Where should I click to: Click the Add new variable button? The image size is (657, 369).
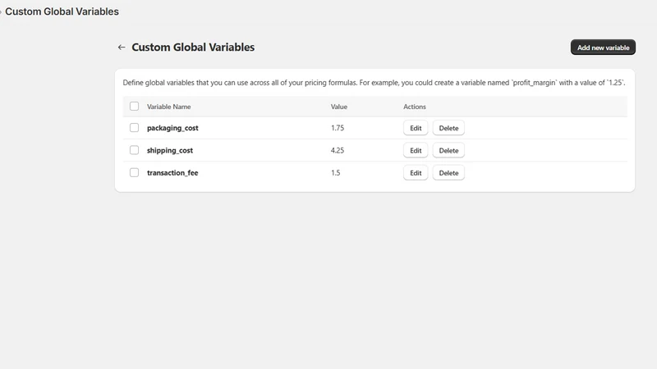[x=603, y=48]
